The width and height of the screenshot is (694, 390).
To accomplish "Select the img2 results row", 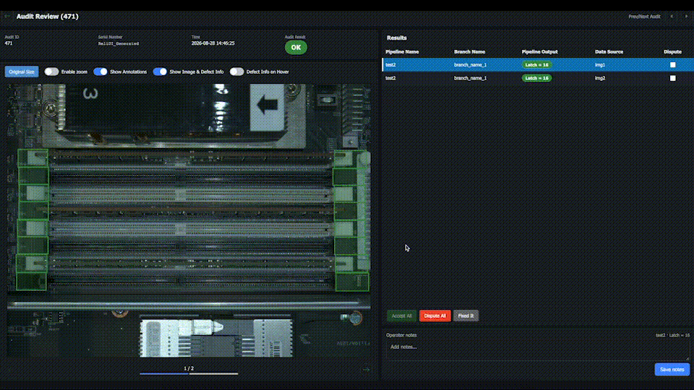I will [x=538, y=78].
